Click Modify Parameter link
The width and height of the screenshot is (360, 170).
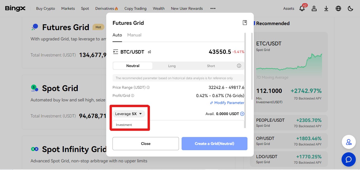(x=227, y=103)
